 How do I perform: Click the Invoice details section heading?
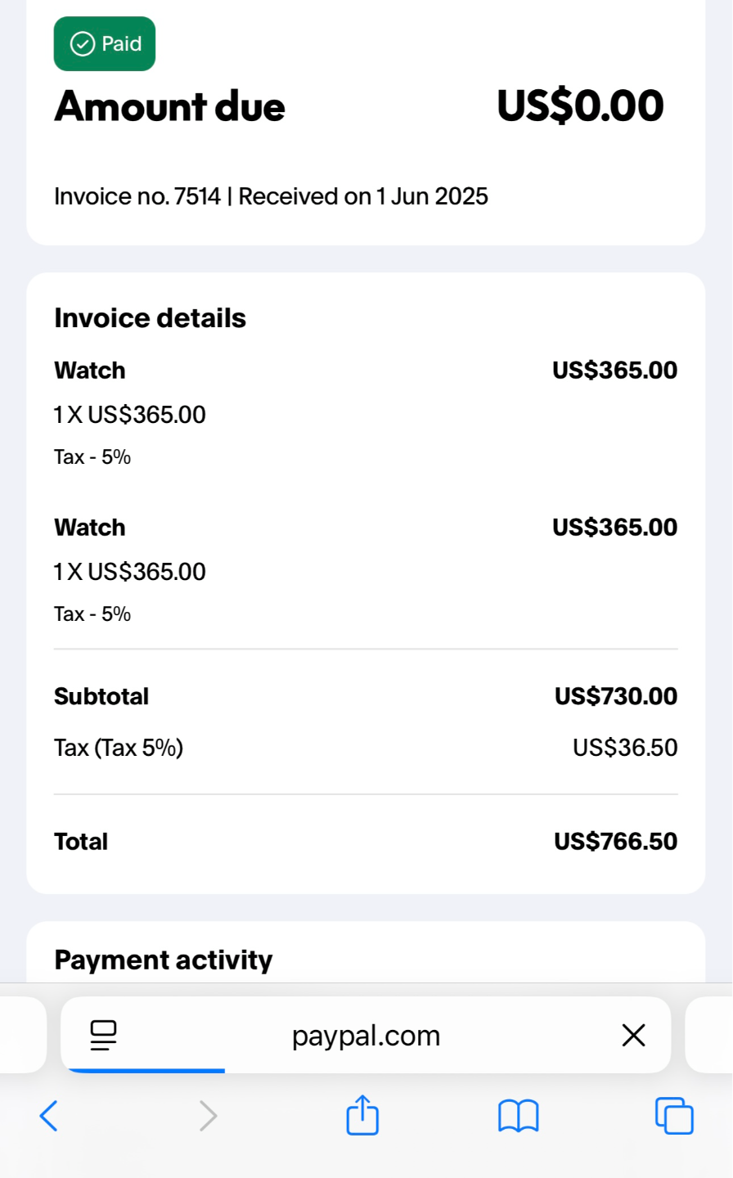coord(150,318)
